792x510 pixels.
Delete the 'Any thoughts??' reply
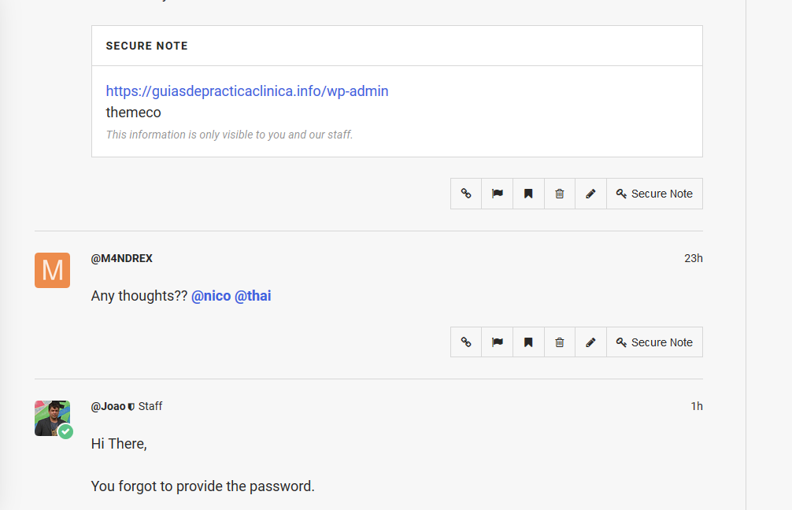coord(560,342)
